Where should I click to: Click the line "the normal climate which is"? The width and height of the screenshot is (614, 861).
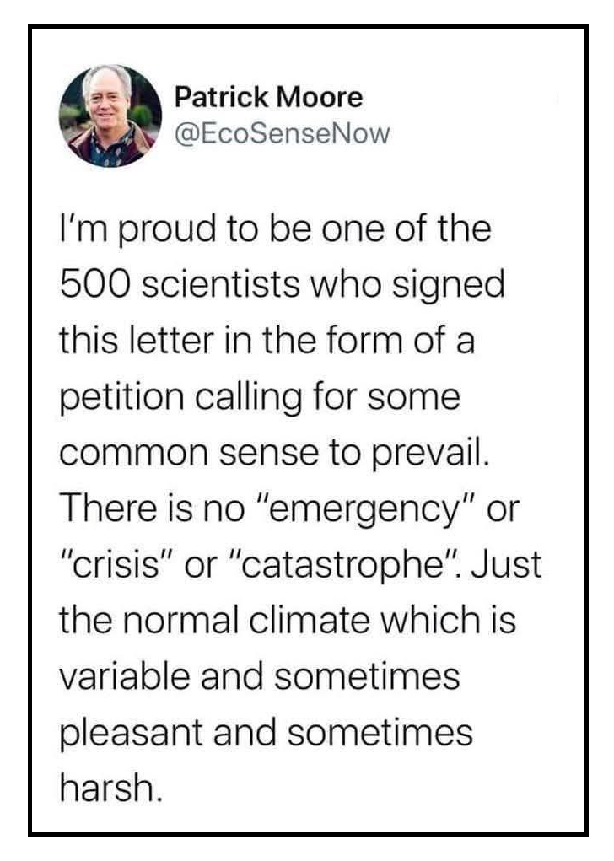point(288,619)
